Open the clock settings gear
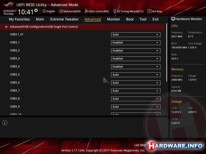The height and width of the screenshot is (154, 206). pos(36,10)
